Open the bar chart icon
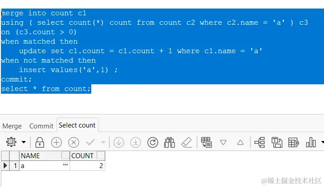 coord(311,142)
